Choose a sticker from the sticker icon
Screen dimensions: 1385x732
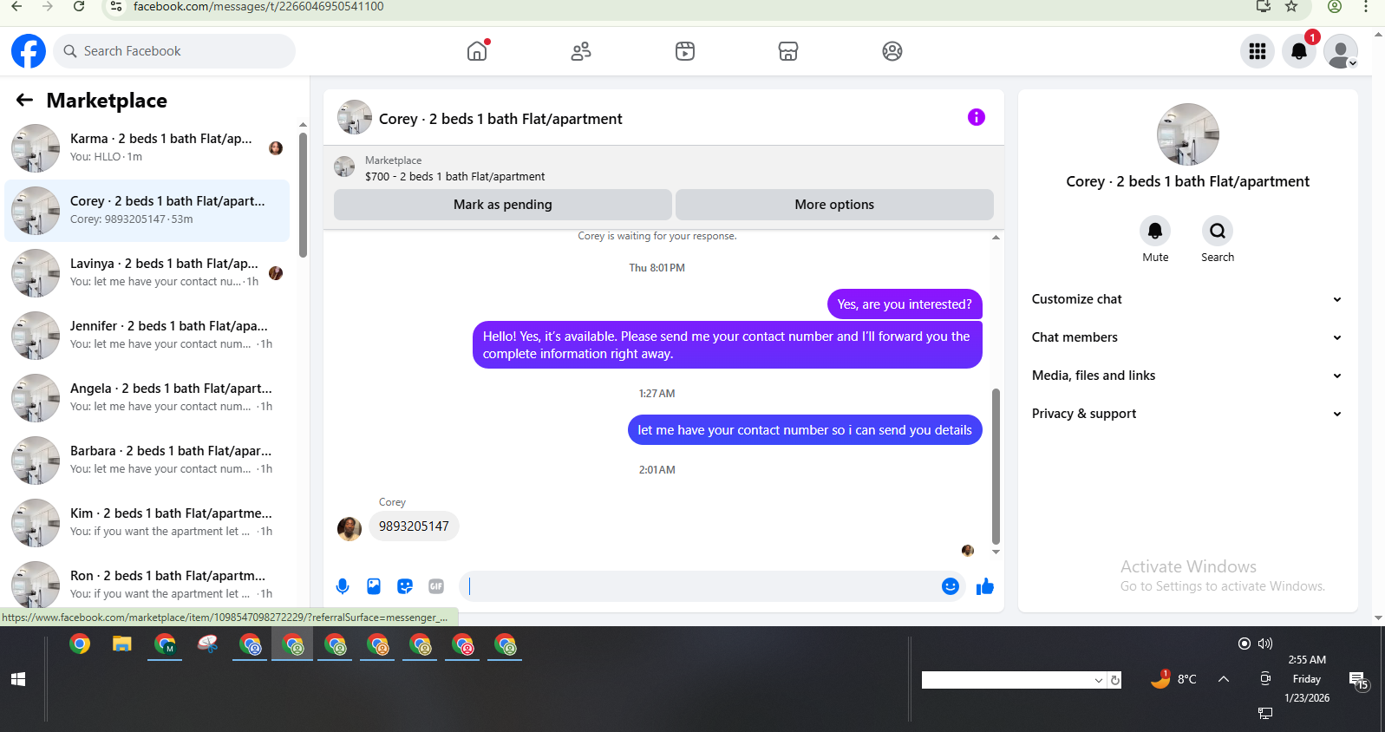point(405,586)
